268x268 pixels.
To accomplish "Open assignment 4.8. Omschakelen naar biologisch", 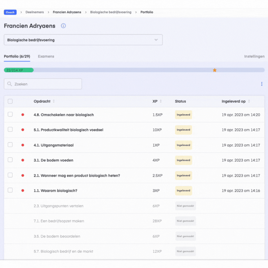I will point(64,115).
